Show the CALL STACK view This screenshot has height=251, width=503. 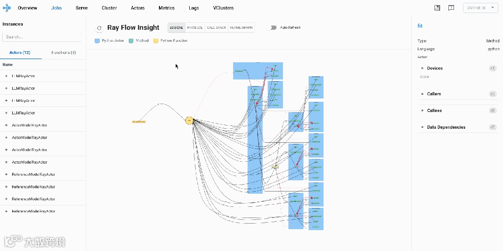tap(216, 27)
